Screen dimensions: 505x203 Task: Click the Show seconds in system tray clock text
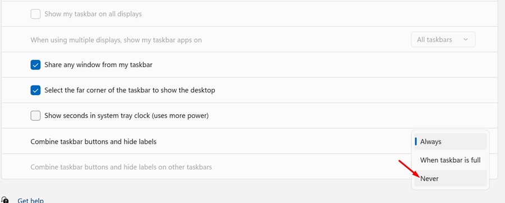[127, 116]
